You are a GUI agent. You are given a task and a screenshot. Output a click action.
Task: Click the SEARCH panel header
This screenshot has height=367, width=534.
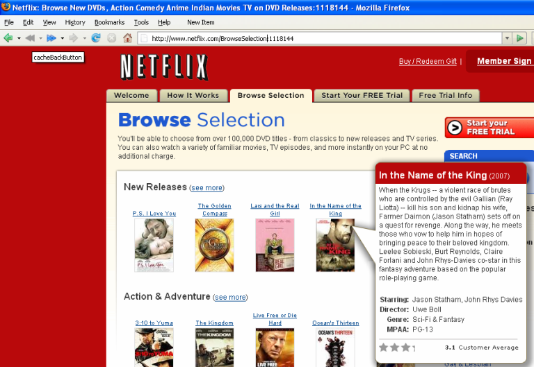pos(489,156)
